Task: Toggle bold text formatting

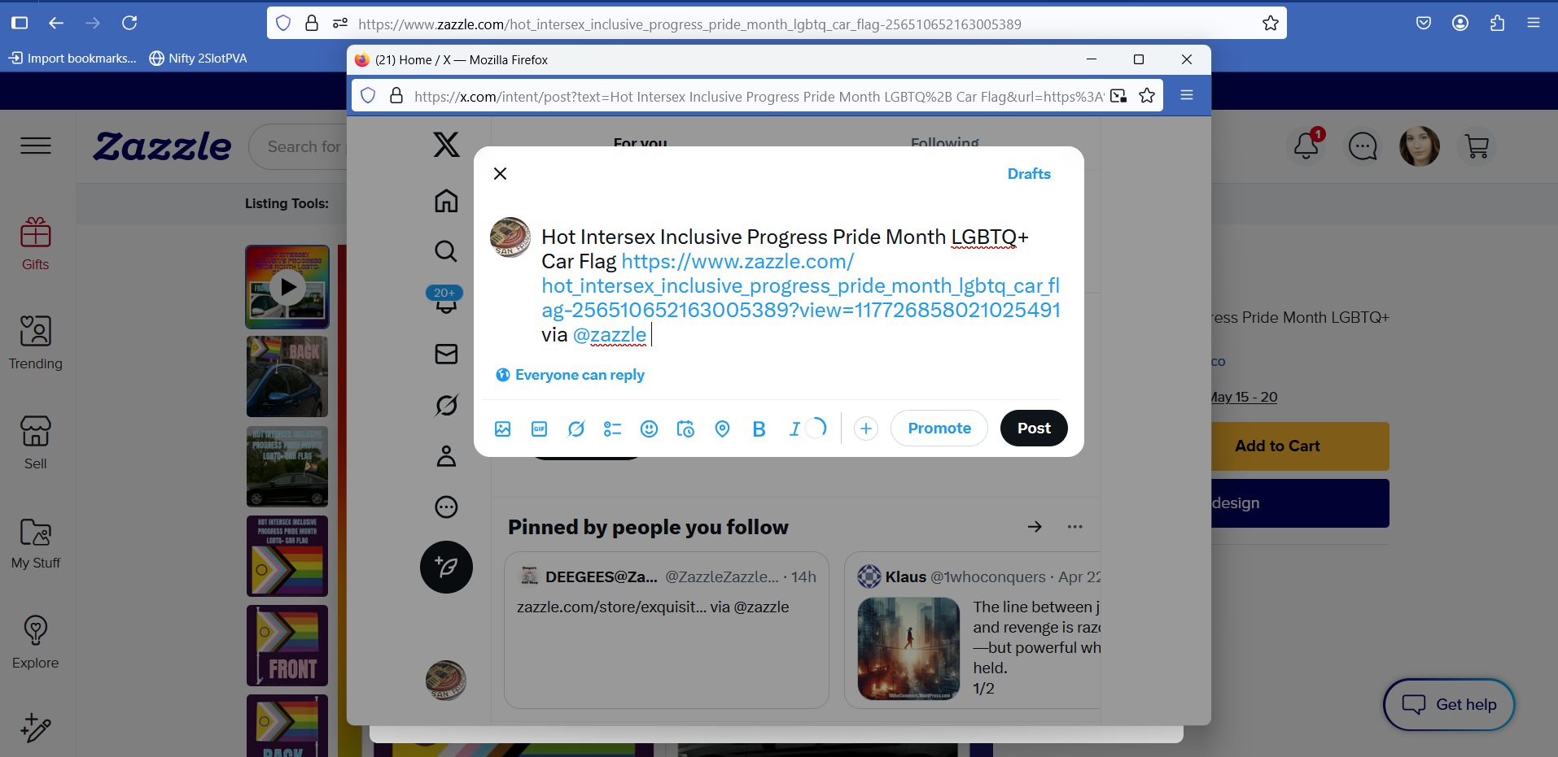Action: [x=759, y=429]
